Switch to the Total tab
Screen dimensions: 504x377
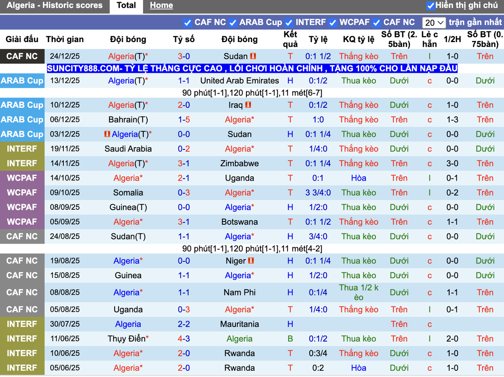[x=126, y=6]
